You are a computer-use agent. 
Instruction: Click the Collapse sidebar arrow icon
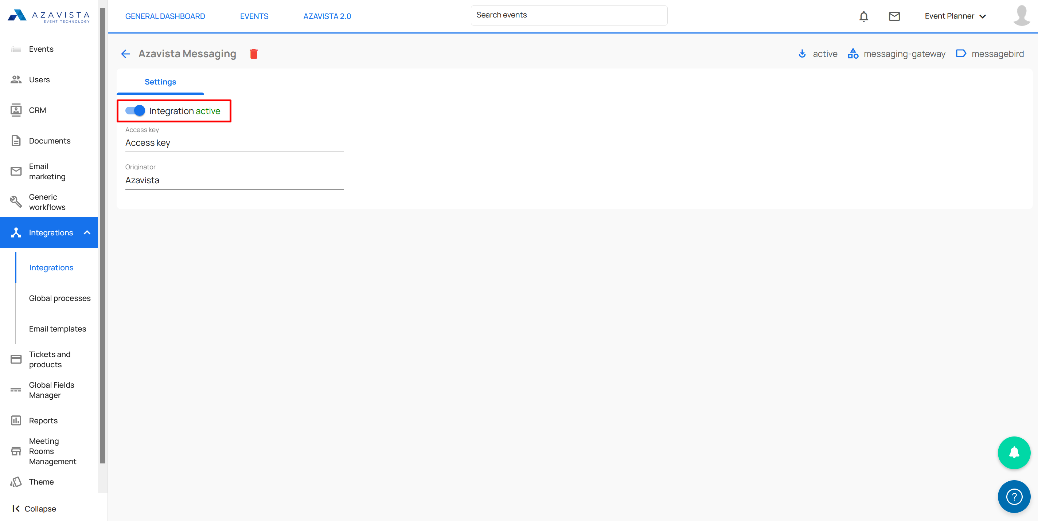16,509
